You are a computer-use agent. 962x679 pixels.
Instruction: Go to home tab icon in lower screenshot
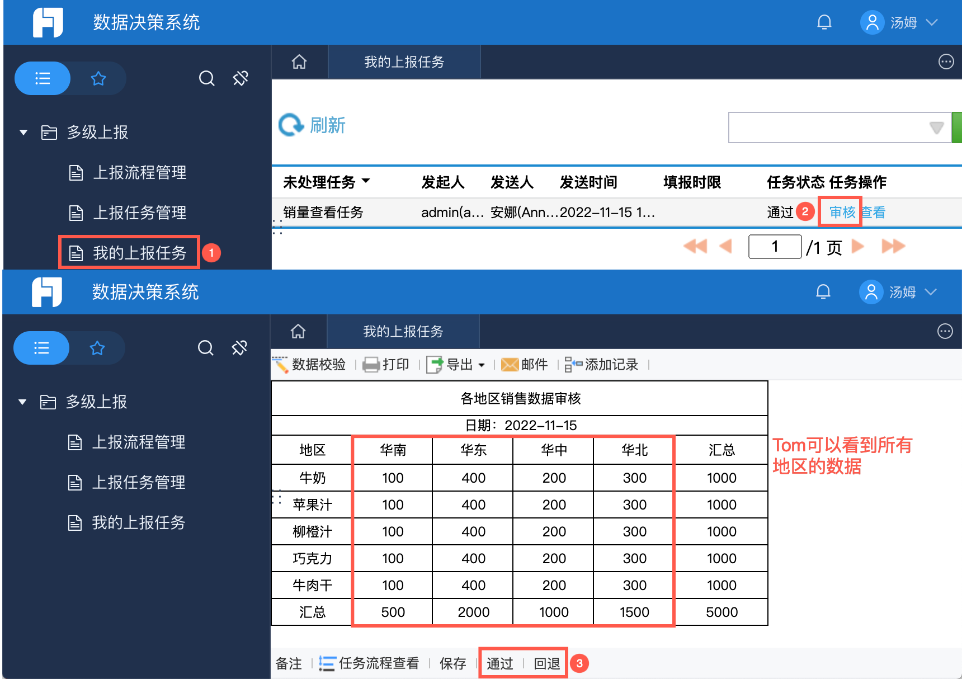(x=298, y=331)
